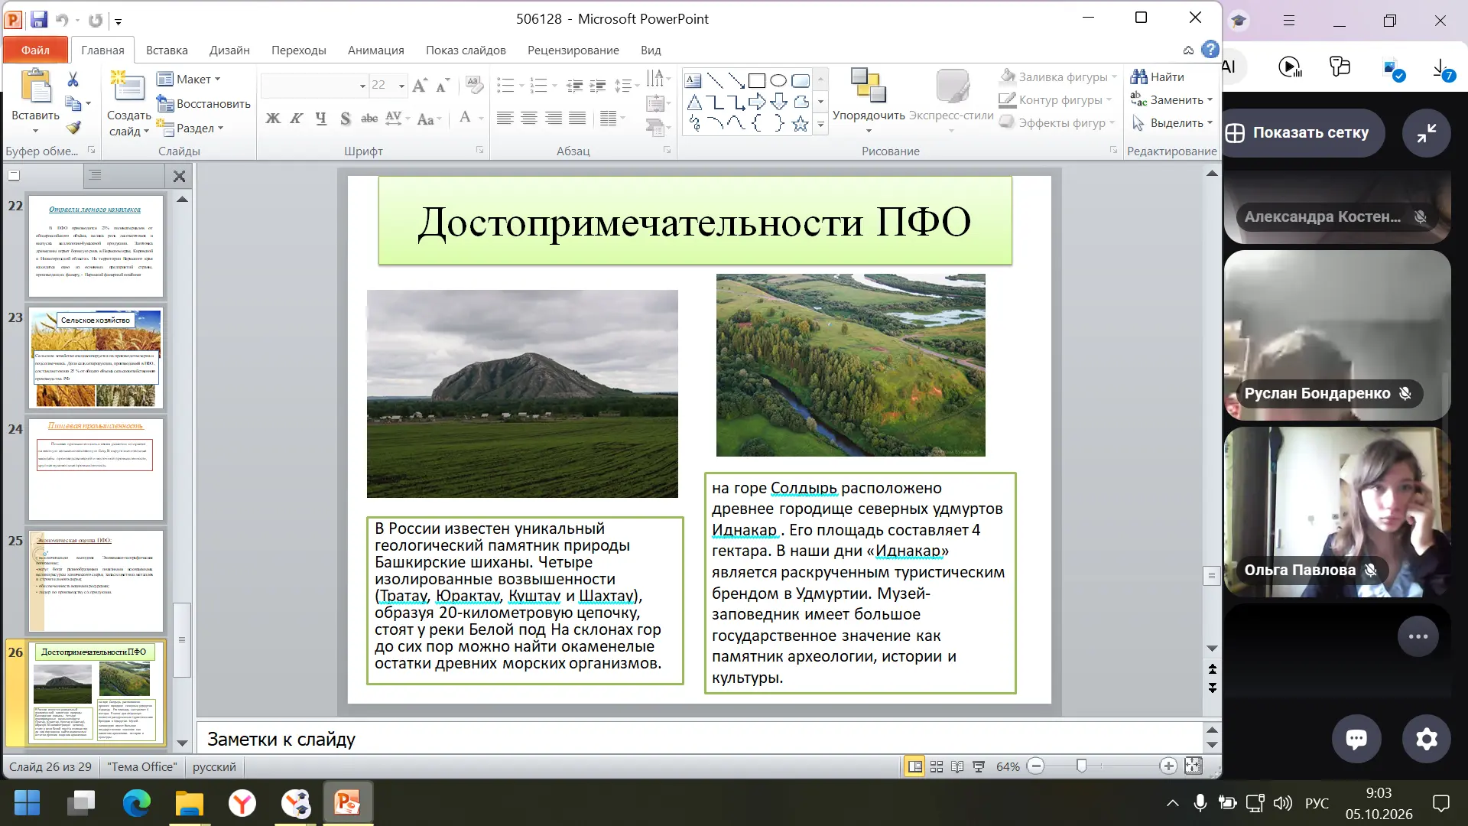Image resolution: width=1468 pixels, height=826 pixels.
Task: Click the Clear formatting icon
Action: click(474, 85)
